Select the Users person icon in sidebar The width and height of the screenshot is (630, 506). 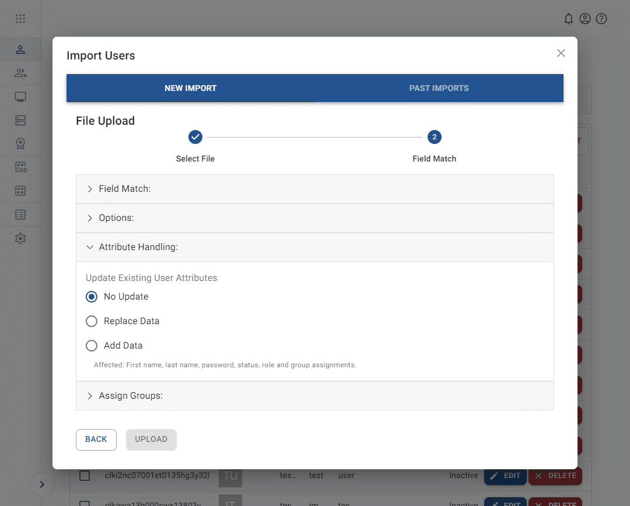pos(20,49)
